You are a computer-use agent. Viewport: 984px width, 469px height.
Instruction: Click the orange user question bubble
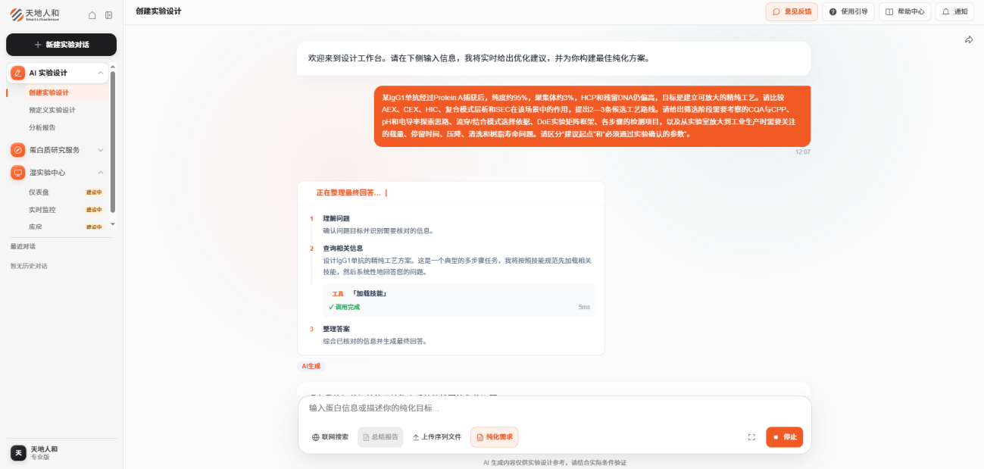pyautogui.click(x=592, y=116)
